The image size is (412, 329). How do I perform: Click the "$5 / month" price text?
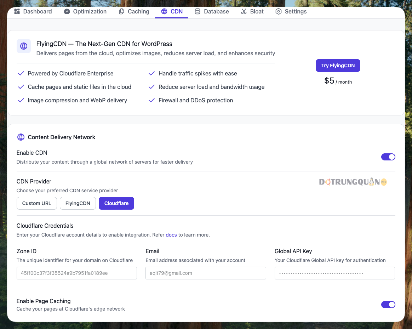click(x=338, y=81)
